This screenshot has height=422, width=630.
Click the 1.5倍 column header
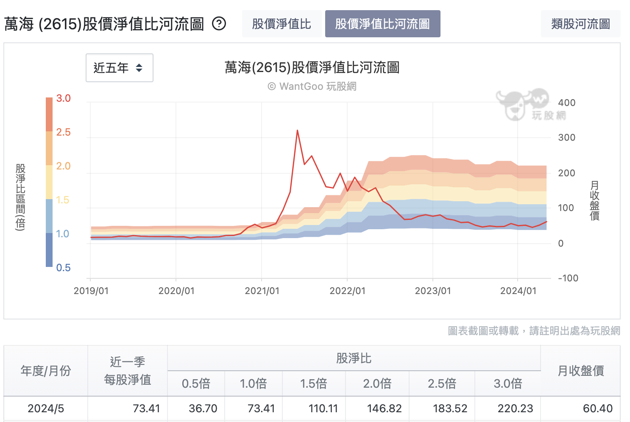314,383
